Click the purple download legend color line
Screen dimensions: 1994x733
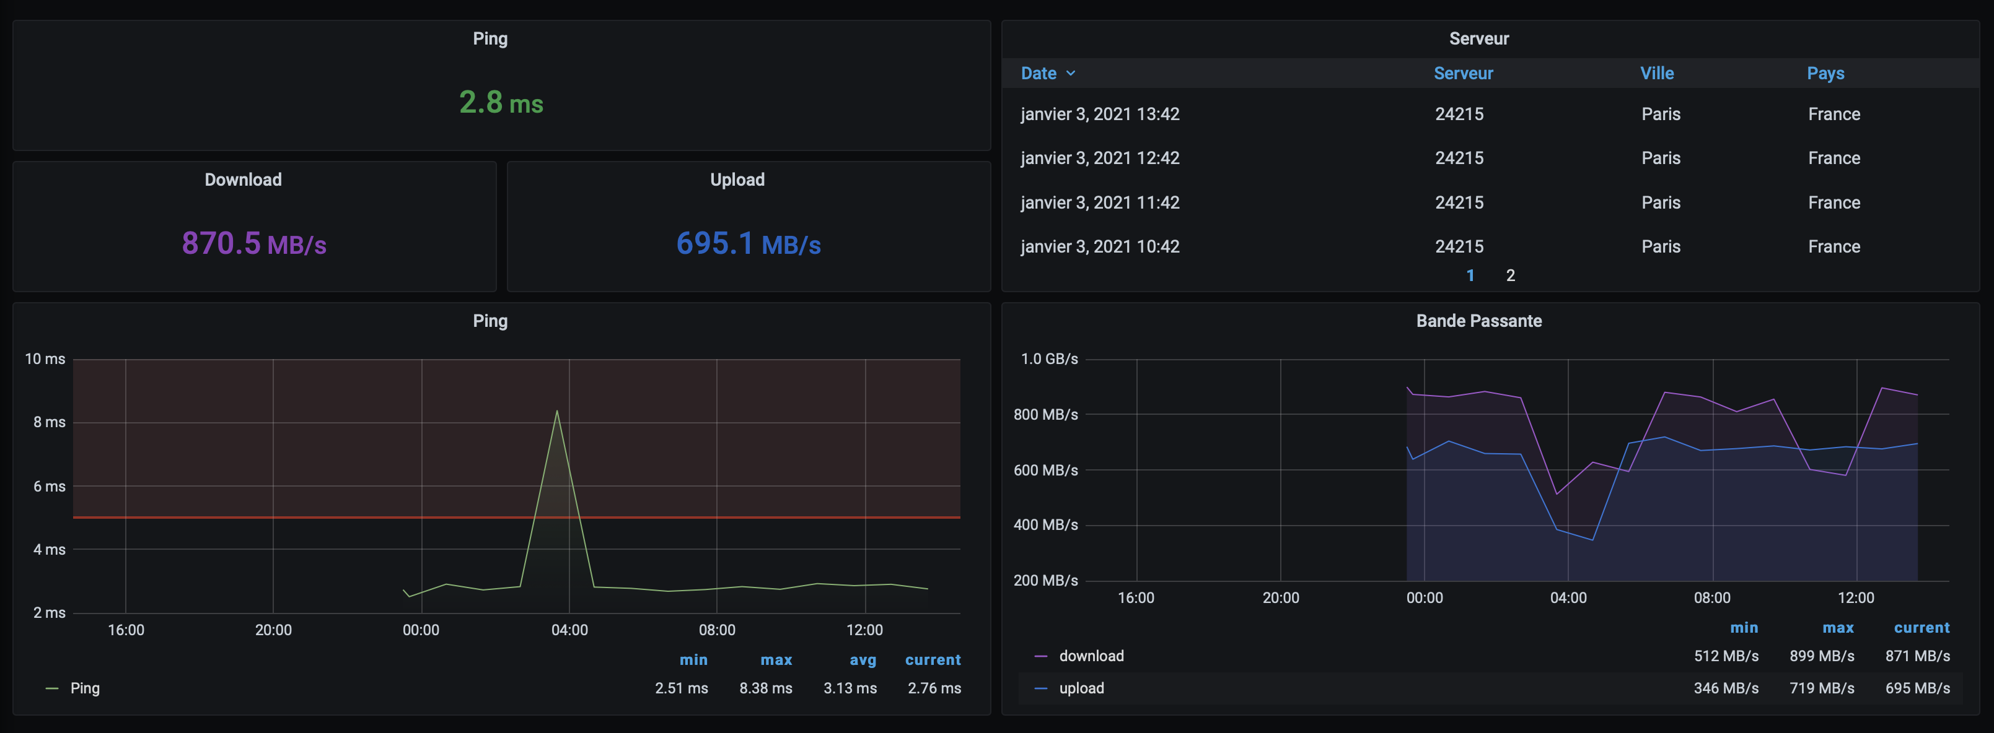1040,656
